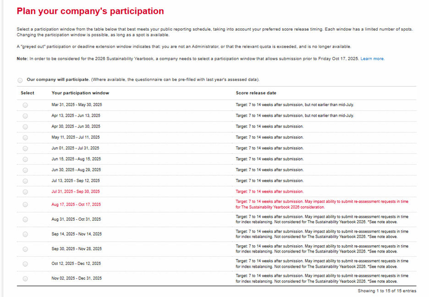Choose the Sep 30 - Nov 28, 2025 window
Screen dimensions: 429x297
[x=25, y=249]
